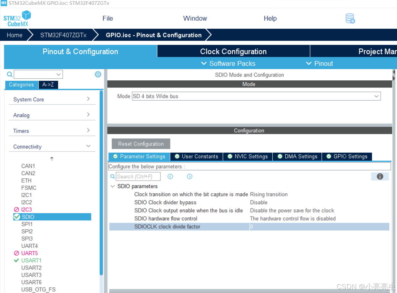Click the parameter Search (Ctrl+F) field
This screenshot has width=397, height=293.
click(138, 177)
